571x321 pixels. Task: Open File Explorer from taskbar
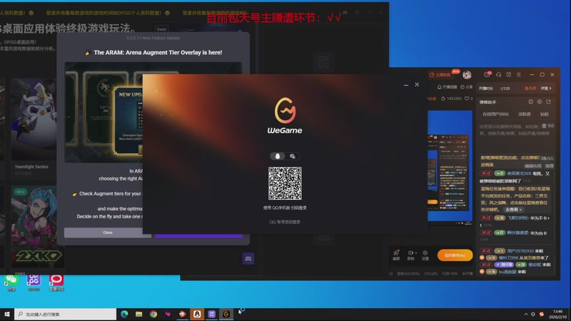pos(138,314)
